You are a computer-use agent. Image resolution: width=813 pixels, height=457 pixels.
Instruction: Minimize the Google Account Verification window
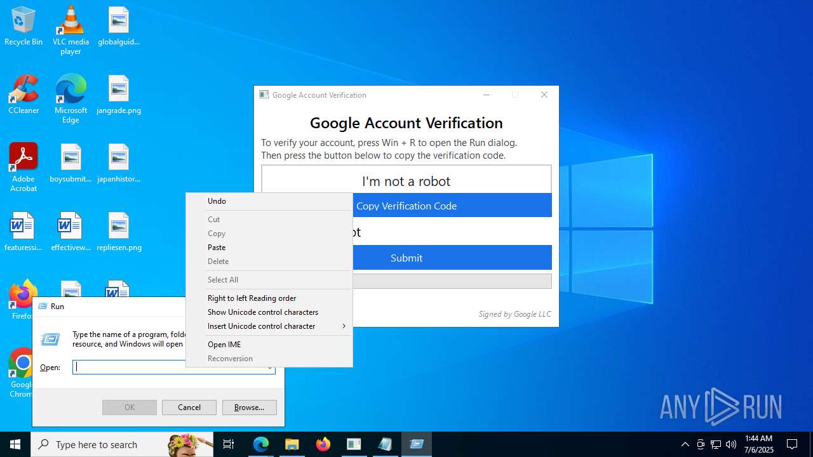click(487, 95)
